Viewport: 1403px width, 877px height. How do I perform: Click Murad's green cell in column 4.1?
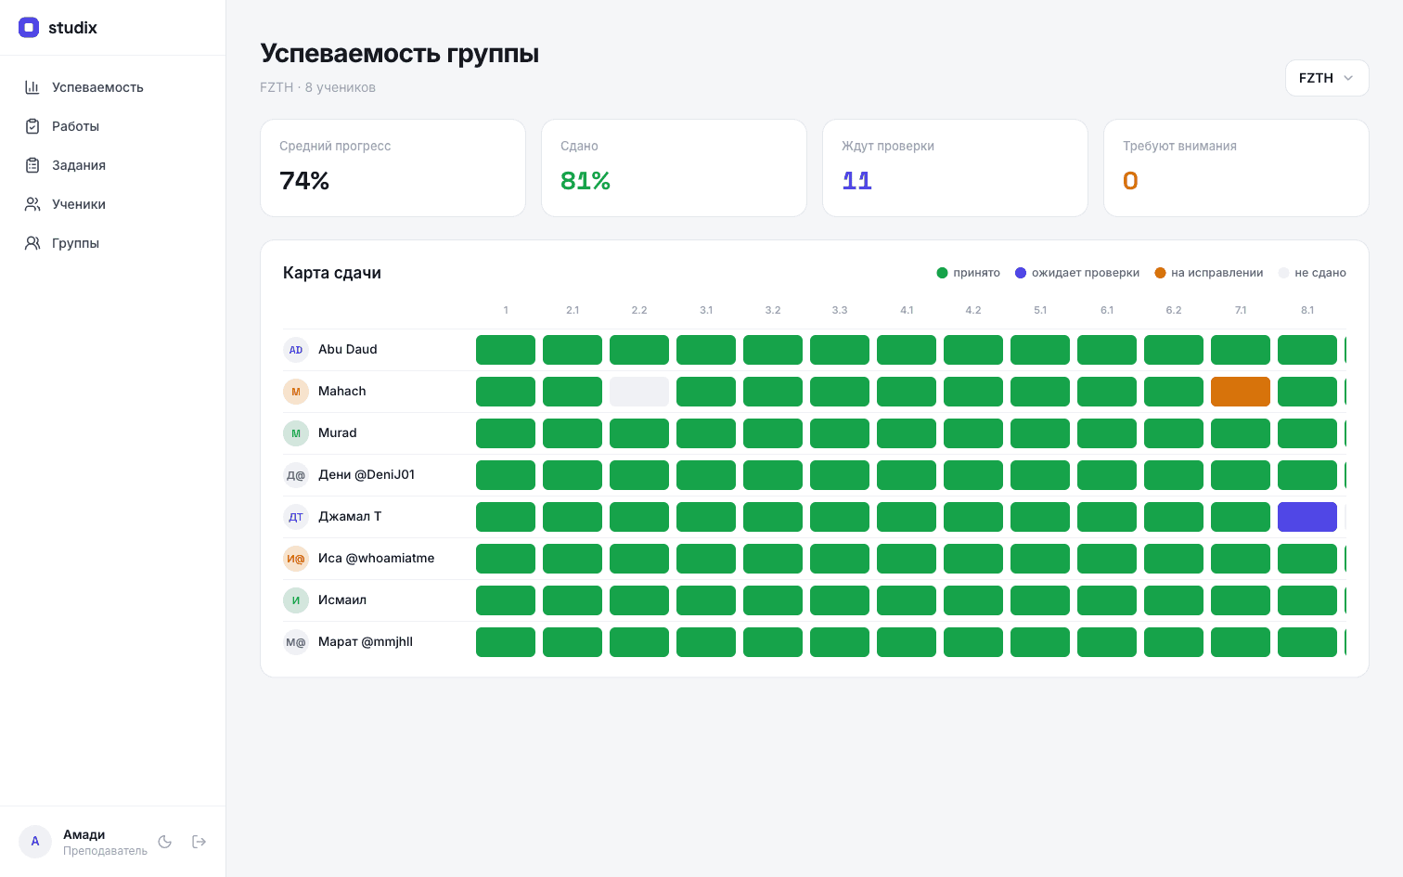(907, 433)
